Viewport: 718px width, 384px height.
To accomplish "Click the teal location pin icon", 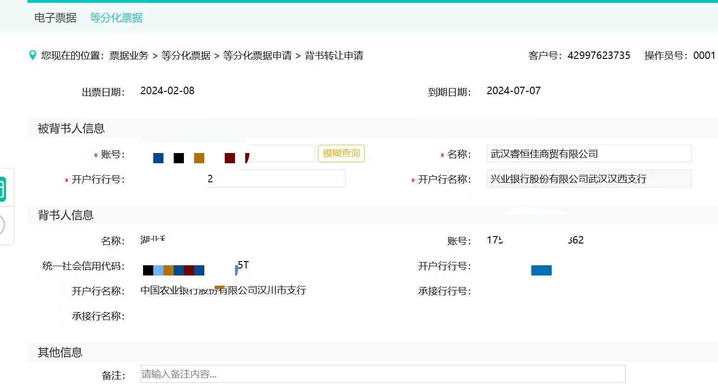I will 33,55.
